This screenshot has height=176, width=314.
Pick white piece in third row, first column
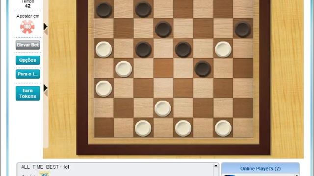coord(104,49)
